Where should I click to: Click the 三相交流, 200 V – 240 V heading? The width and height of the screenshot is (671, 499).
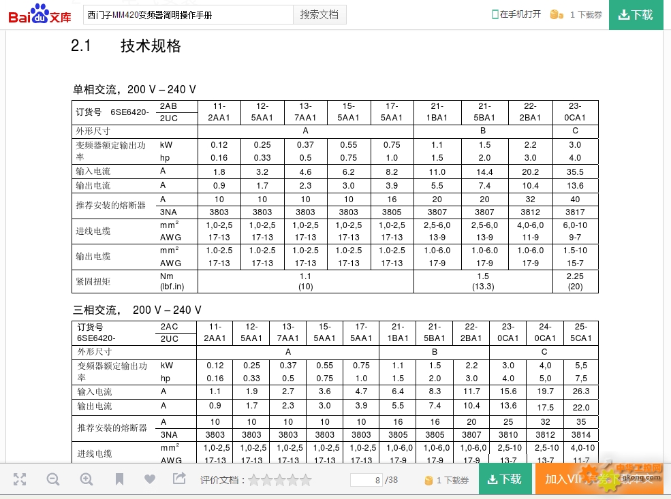[137, 310]
